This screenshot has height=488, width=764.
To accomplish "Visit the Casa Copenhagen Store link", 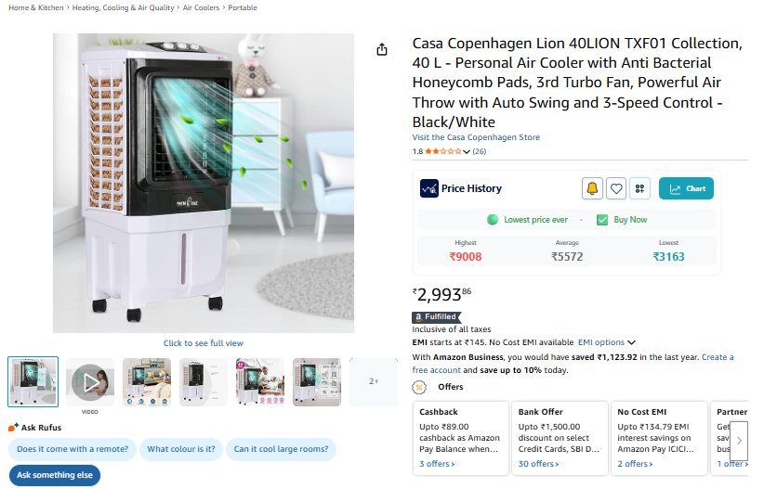I will [x=476, y=137].
